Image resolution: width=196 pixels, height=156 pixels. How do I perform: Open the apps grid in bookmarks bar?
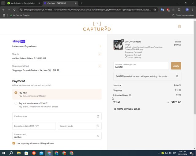pyautogui.click(x=4, y=15)
